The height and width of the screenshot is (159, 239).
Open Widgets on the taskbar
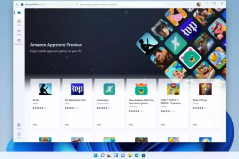(116, 155)
